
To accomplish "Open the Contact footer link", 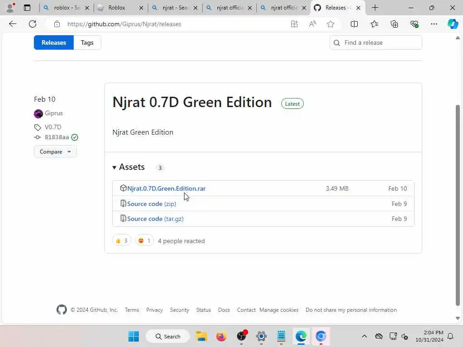I will [x=246, y=310].
